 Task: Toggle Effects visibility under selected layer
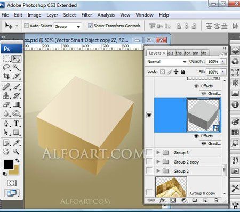coord(196,136)
